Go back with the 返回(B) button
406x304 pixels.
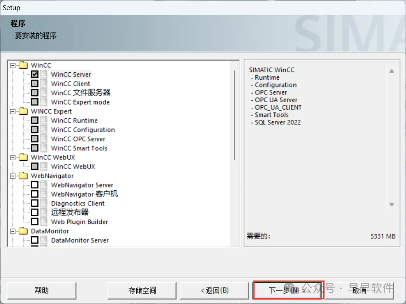215,291
